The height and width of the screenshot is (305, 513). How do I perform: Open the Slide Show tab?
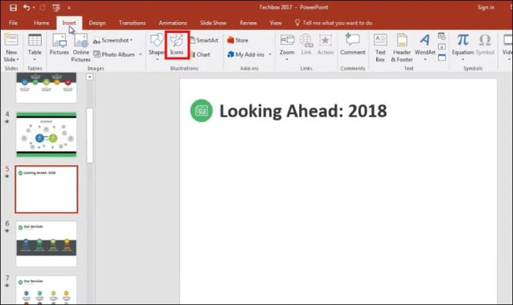click(213, 23)
